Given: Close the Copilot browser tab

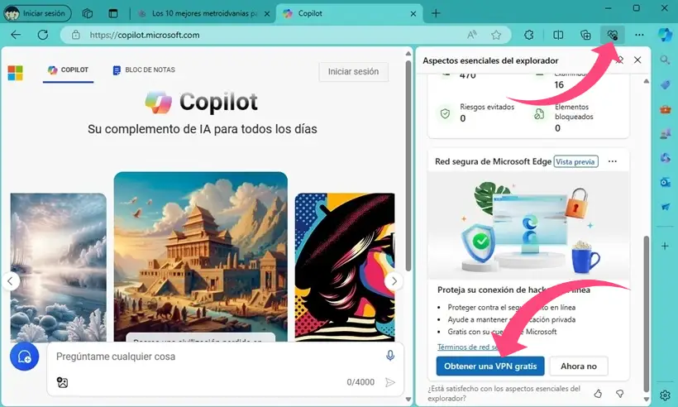Looking at the screenshot, I should (x=413, y=14).
